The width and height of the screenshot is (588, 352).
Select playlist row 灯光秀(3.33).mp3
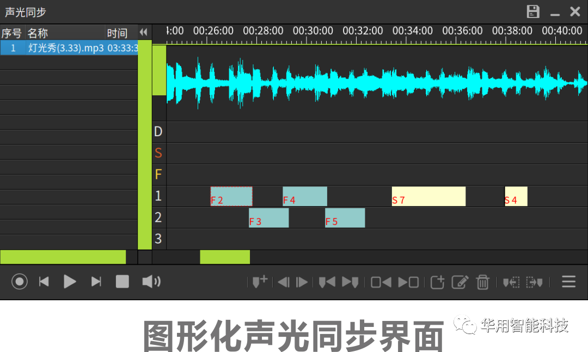[69, 47]
